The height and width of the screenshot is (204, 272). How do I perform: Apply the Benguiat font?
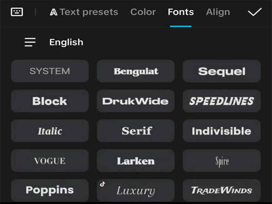(135, 71)
